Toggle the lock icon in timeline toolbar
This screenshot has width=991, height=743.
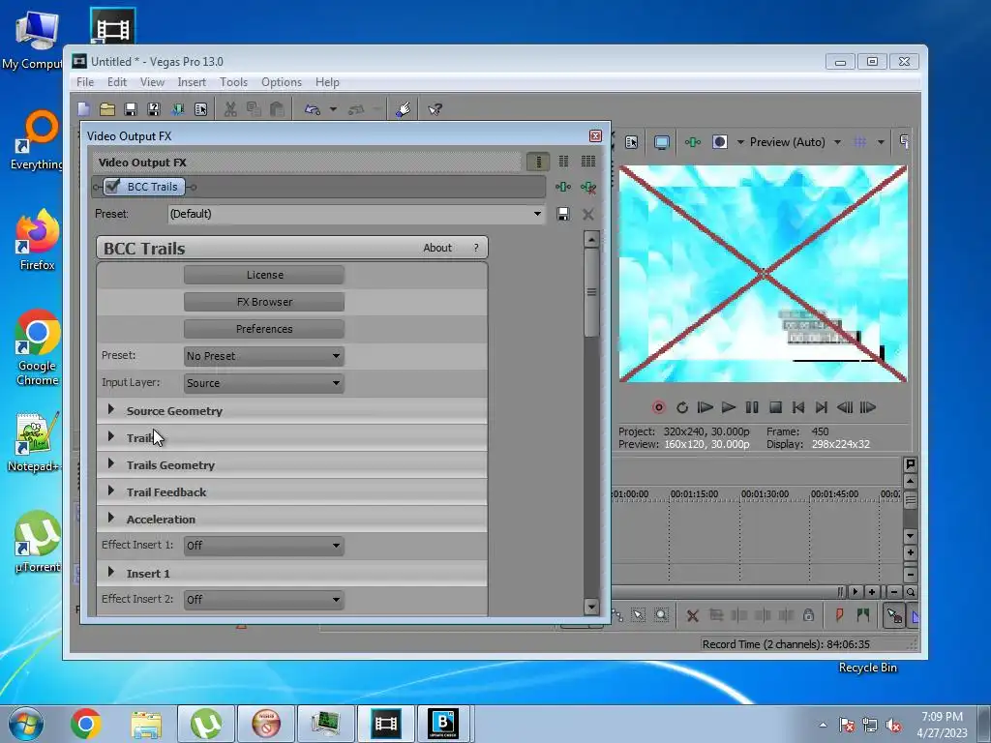click(808, 614)
